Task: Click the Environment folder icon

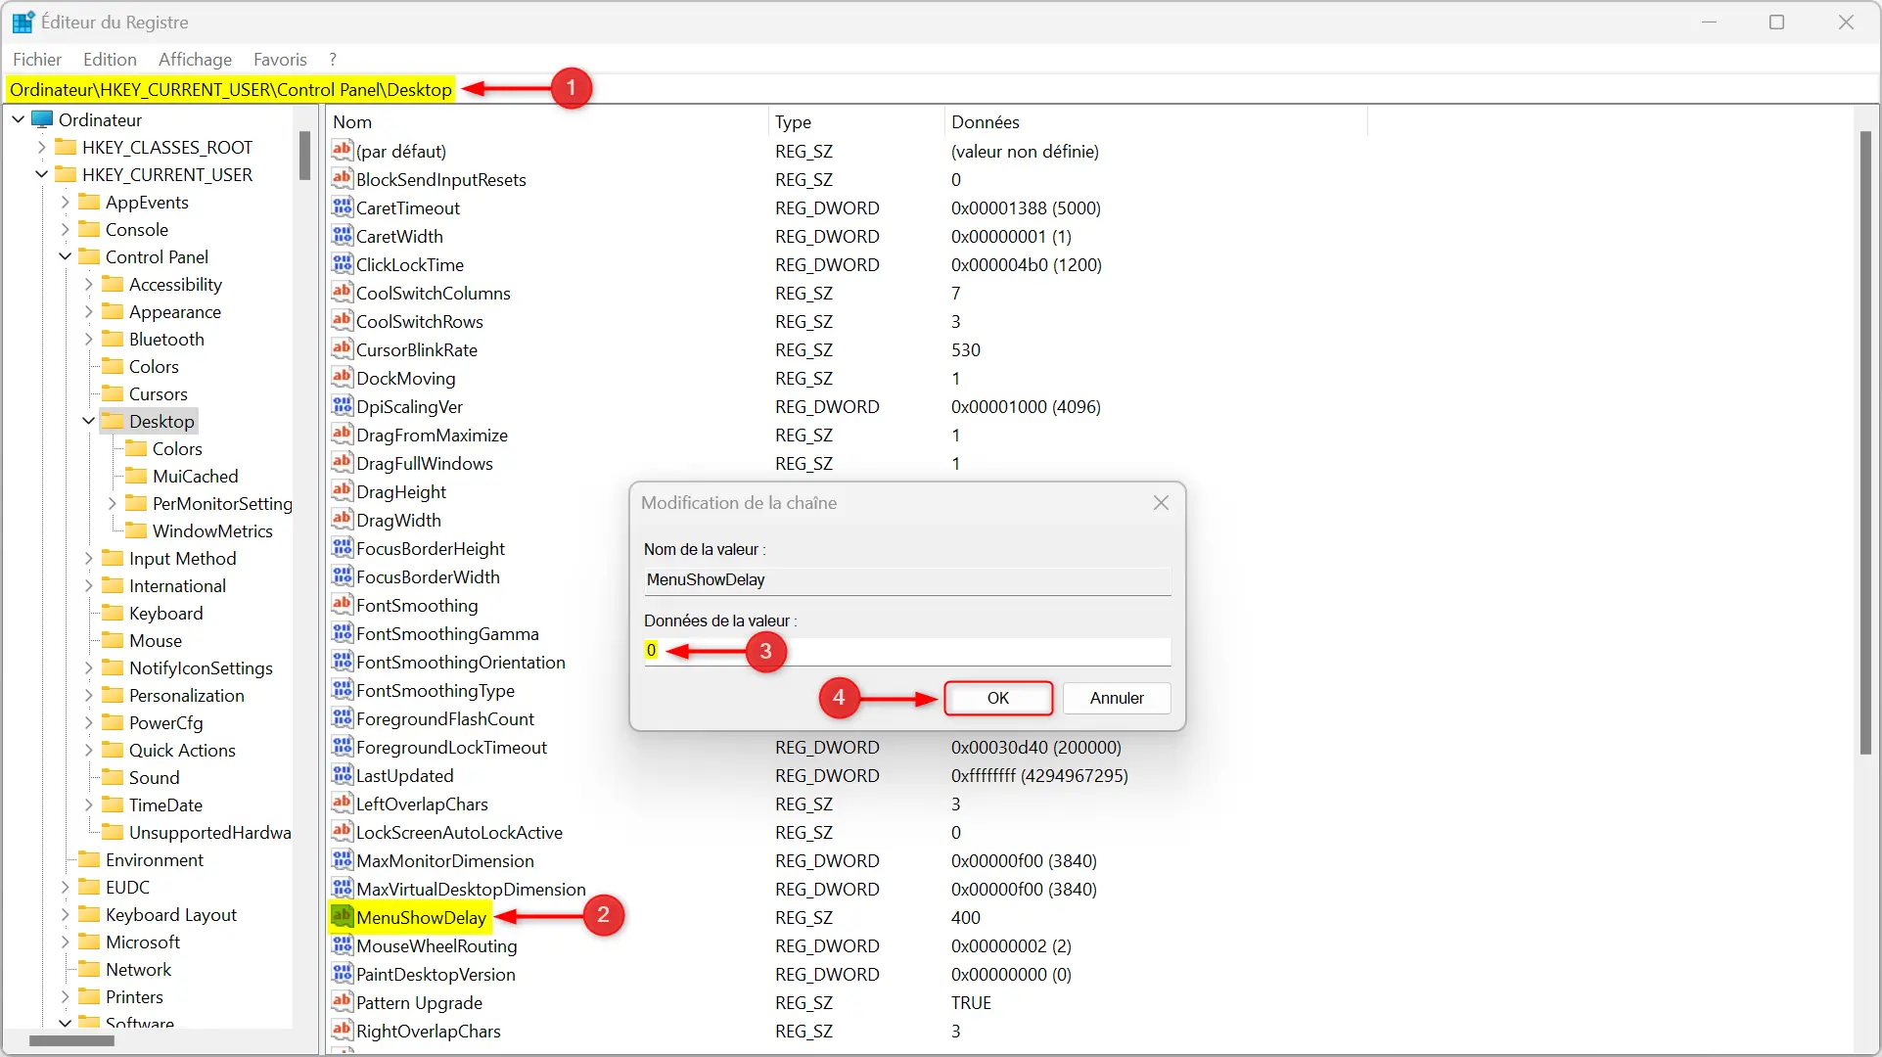Action: 89,859
